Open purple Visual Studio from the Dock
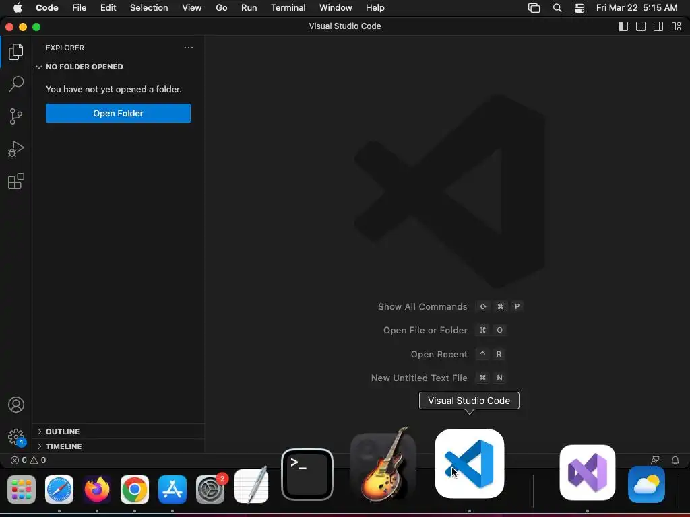The height and width of the screenshot is (517, 690). (x=588, y=473)
